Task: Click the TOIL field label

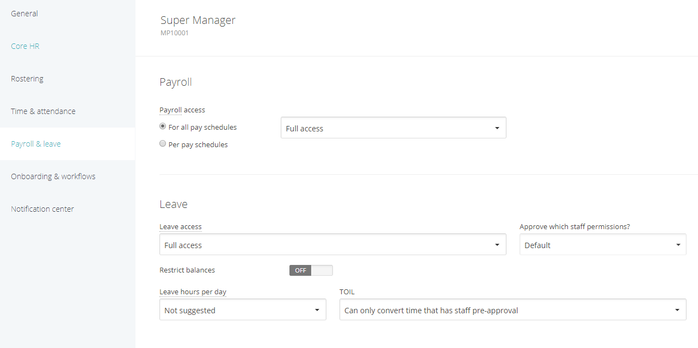Action: [347, 292]
